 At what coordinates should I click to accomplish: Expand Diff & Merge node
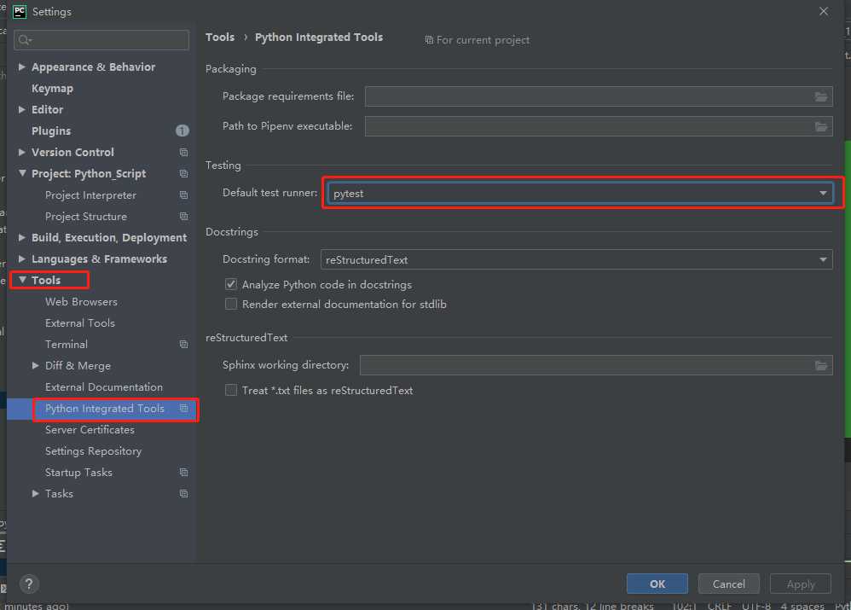(x=35, y=365)
